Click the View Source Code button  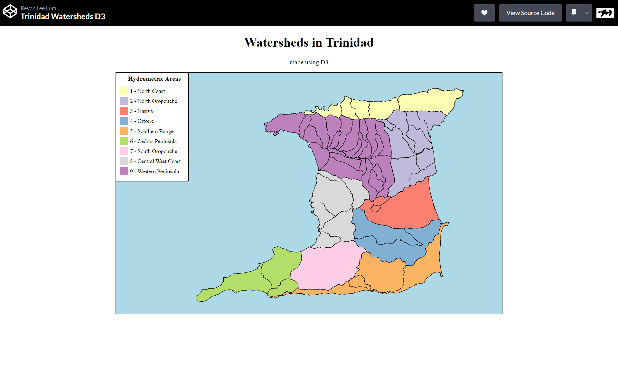click(x=530, y=13)
